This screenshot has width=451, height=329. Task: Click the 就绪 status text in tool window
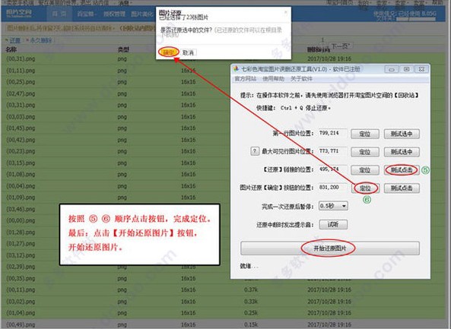(249, 267)
